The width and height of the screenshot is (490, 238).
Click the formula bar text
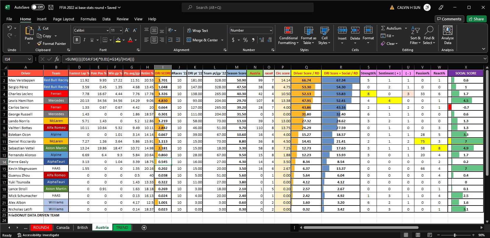tap(100, 59)
